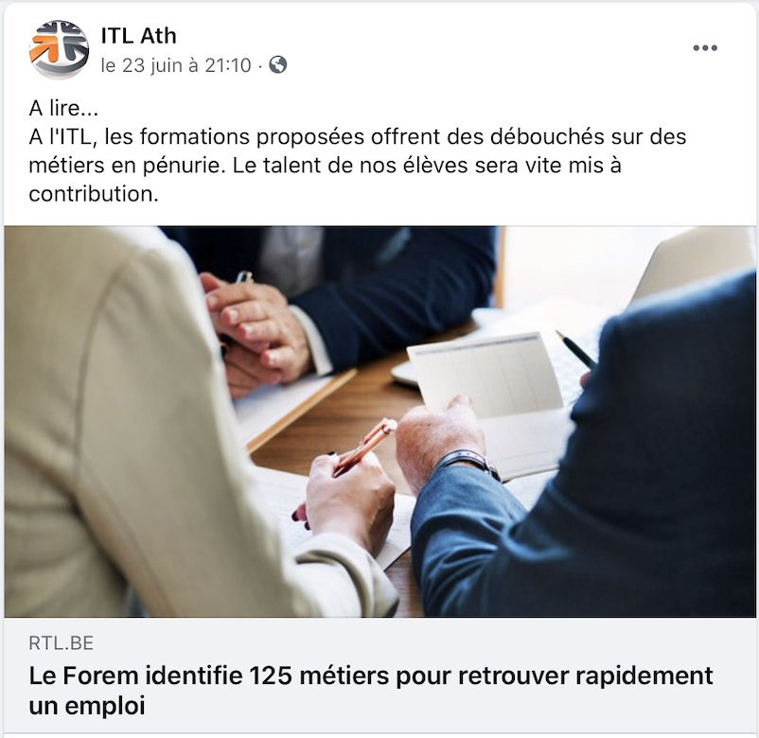
Task: Click the orange arrow in the ITL logo
Action: point(44,49)
